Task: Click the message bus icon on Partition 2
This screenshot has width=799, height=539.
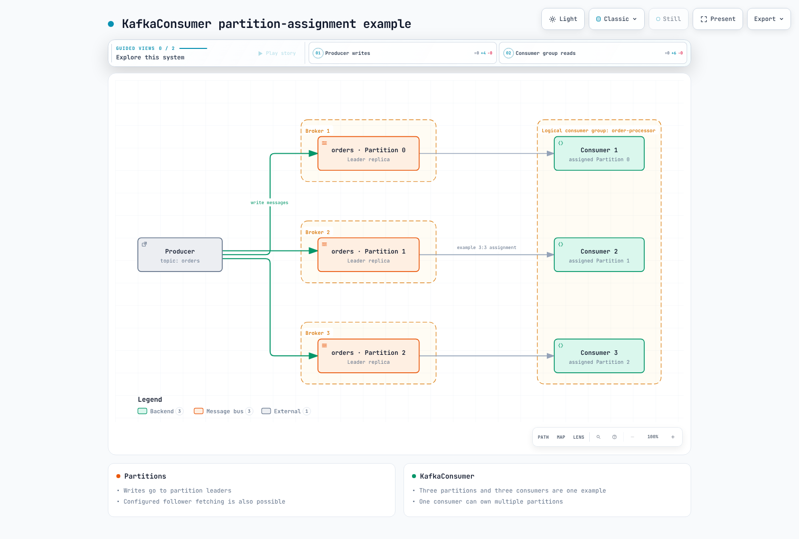Action: [x=324, y=345]
